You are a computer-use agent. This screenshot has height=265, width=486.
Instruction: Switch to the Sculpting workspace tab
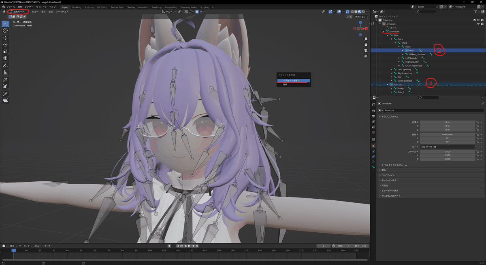point(89,7)
